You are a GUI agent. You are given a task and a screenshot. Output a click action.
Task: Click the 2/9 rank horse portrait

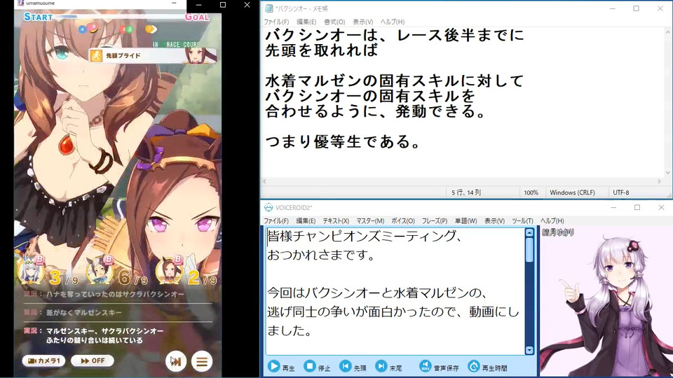point(170,270)
